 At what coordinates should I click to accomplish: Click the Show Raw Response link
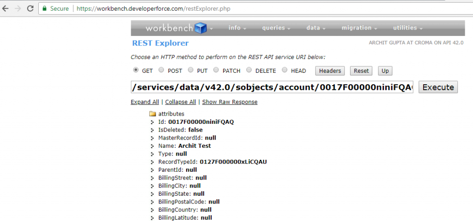230,102
